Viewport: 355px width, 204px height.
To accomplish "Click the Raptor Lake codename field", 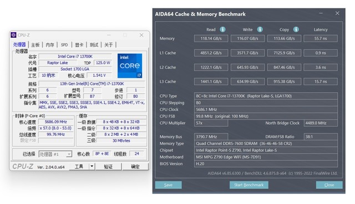I will click(x=58, y=63).
